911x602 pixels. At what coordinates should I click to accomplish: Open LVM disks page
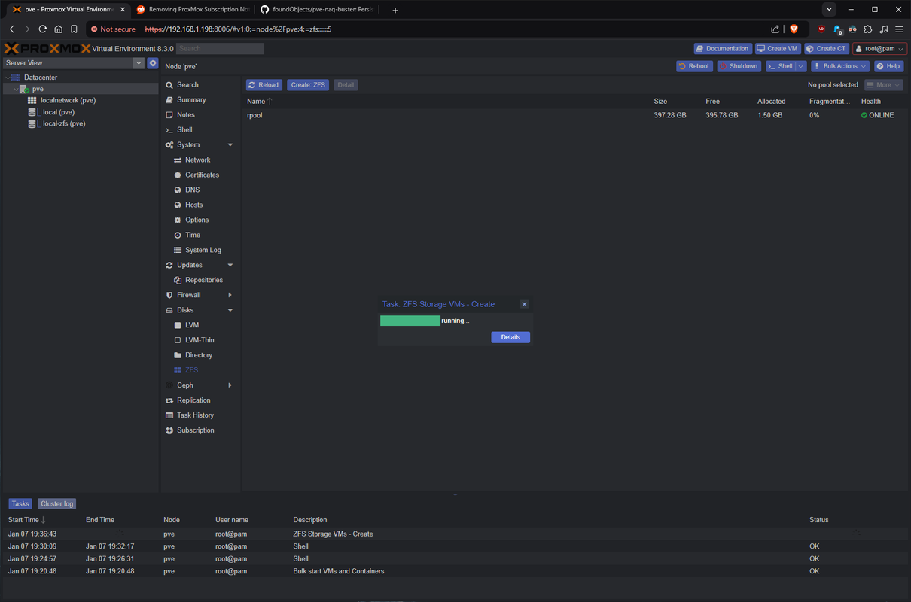pyautogui.click(x=191, y=325)
